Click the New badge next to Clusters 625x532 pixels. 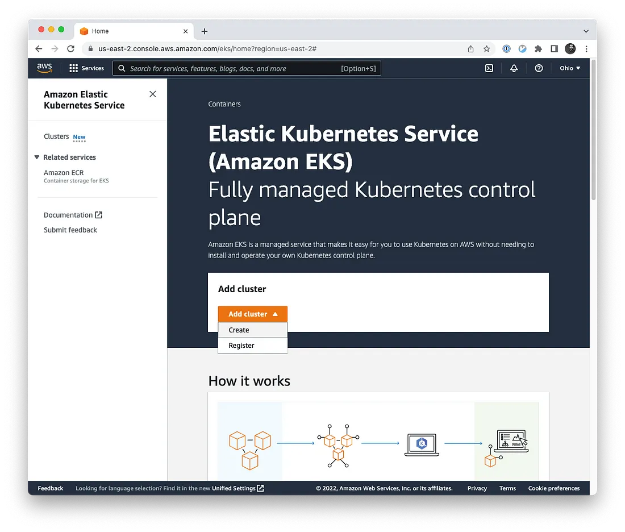(79, 137)
